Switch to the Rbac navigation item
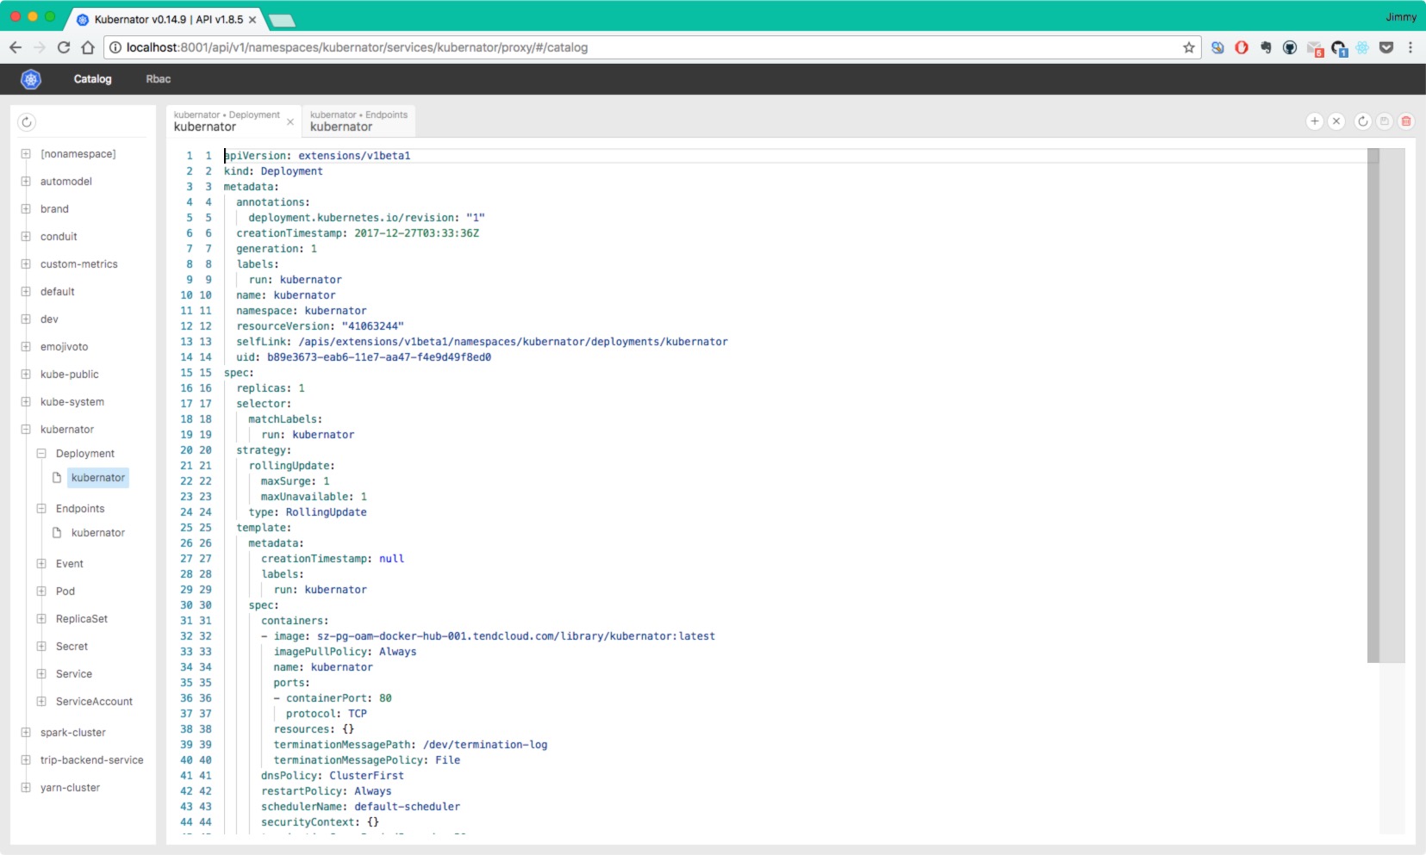The image size is (1426, 855). tap(158, 78)
